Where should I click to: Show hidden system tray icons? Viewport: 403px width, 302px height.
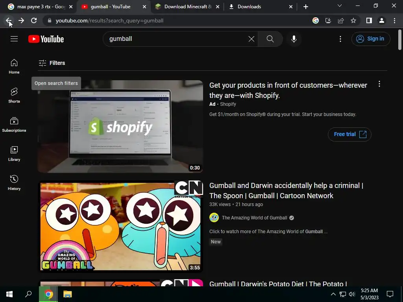[333, 294]
